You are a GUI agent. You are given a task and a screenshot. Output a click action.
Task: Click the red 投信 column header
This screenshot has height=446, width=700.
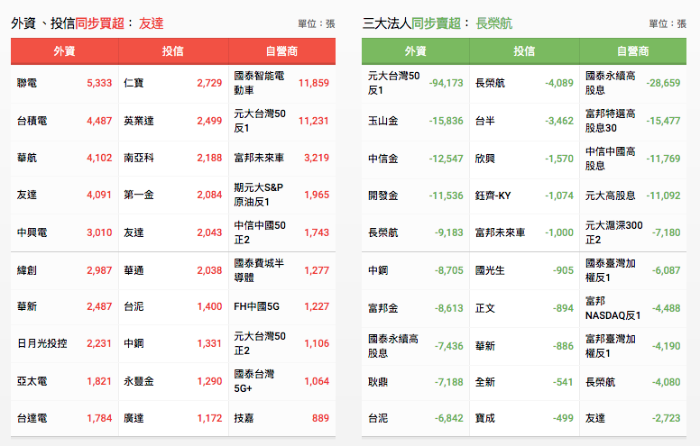pos(173,51)
